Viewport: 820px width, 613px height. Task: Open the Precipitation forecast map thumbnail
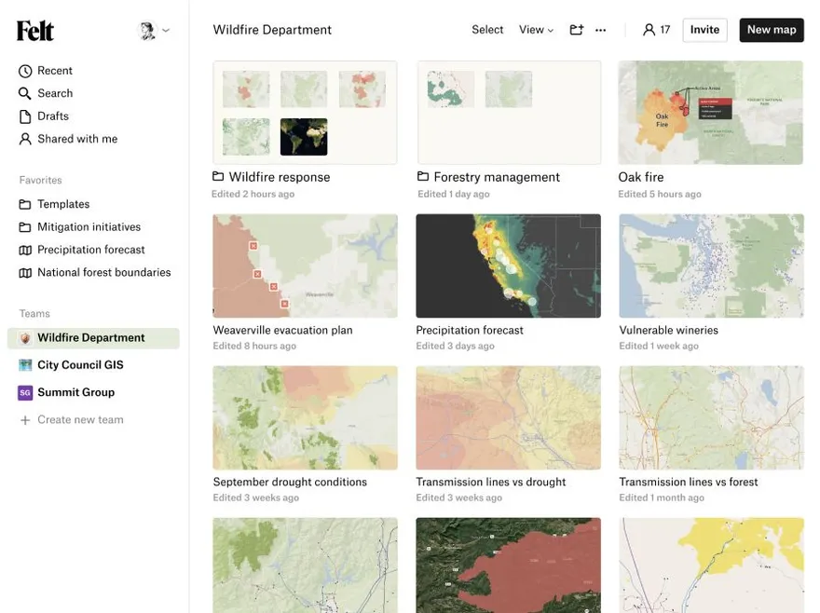509,266
